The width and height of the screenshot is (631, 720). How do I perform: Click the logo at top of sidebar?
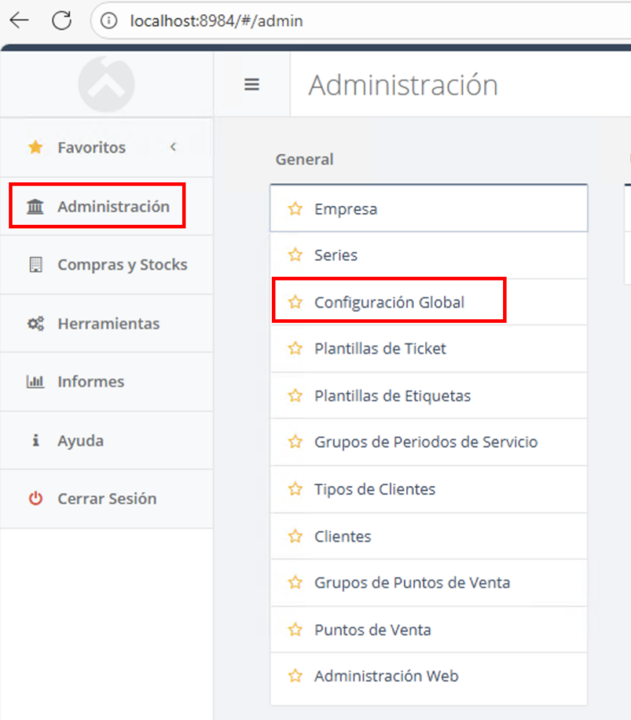point(106,83)
